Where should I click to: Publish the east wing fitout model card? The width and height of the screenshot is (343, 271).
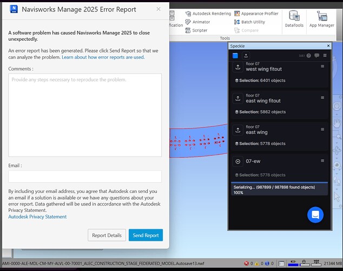238,99
